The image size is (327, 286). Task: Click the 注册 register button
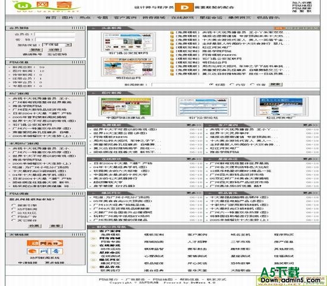point(55,50)
